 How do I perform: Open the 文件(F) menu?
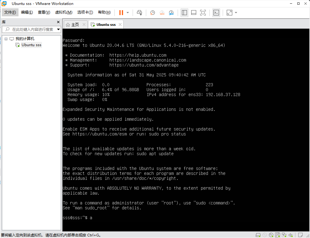coord(10,12)
